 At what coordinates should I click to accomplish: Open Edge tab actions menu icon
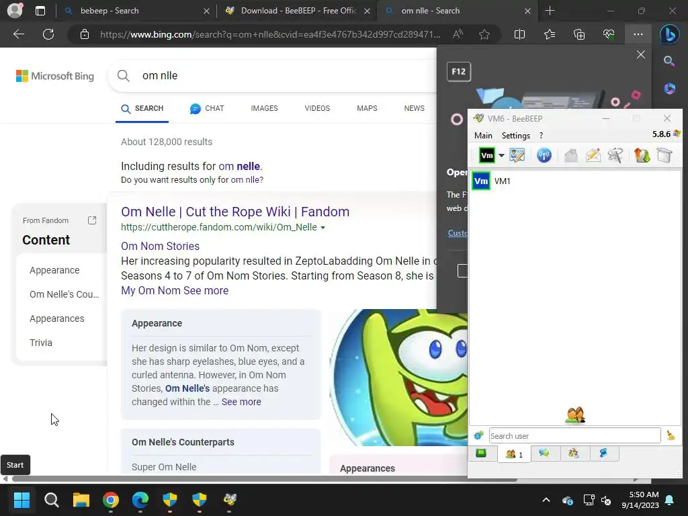[40, 11]
